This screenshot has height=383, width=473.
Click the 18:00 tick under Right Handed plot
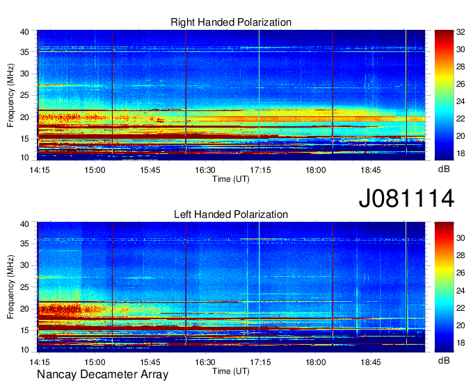316,170
